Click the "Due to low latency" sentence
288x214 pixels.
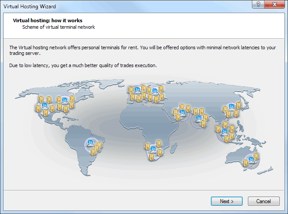click(x=83, y=65)
